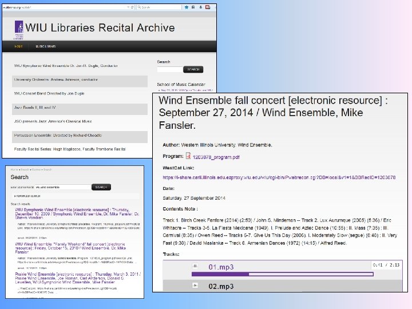Click the 'Saturday, 27 September 2014' date text
Screen dimensions: 412x309
pyautogui.click(x=194, y=198)
